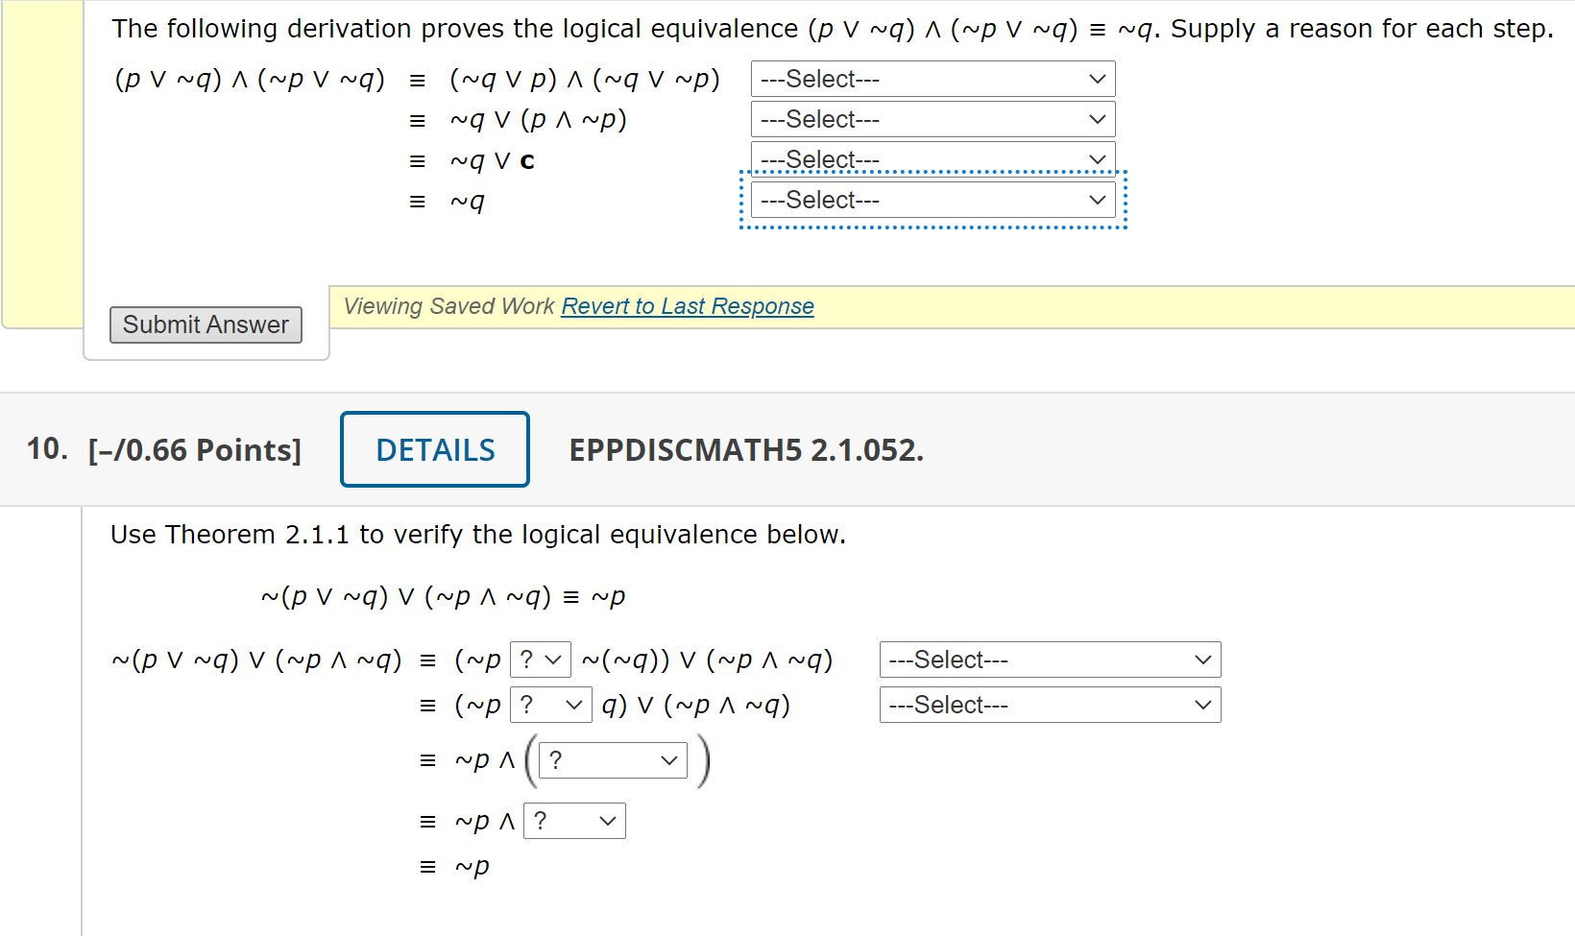Open the ---Select--- dropdown beside ~q ∨ (p ∧ ~p)
Viewport: 1575px width, 936px height.
[x=931, y=119]
